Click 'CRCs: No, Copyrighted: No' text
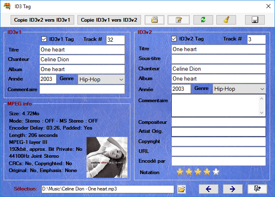This screenshot has width=275, height=197. 41,163
